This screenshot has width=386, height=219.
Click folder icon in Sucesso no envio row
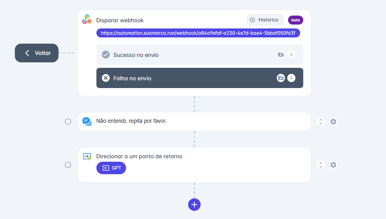click(x=281, y=55)
